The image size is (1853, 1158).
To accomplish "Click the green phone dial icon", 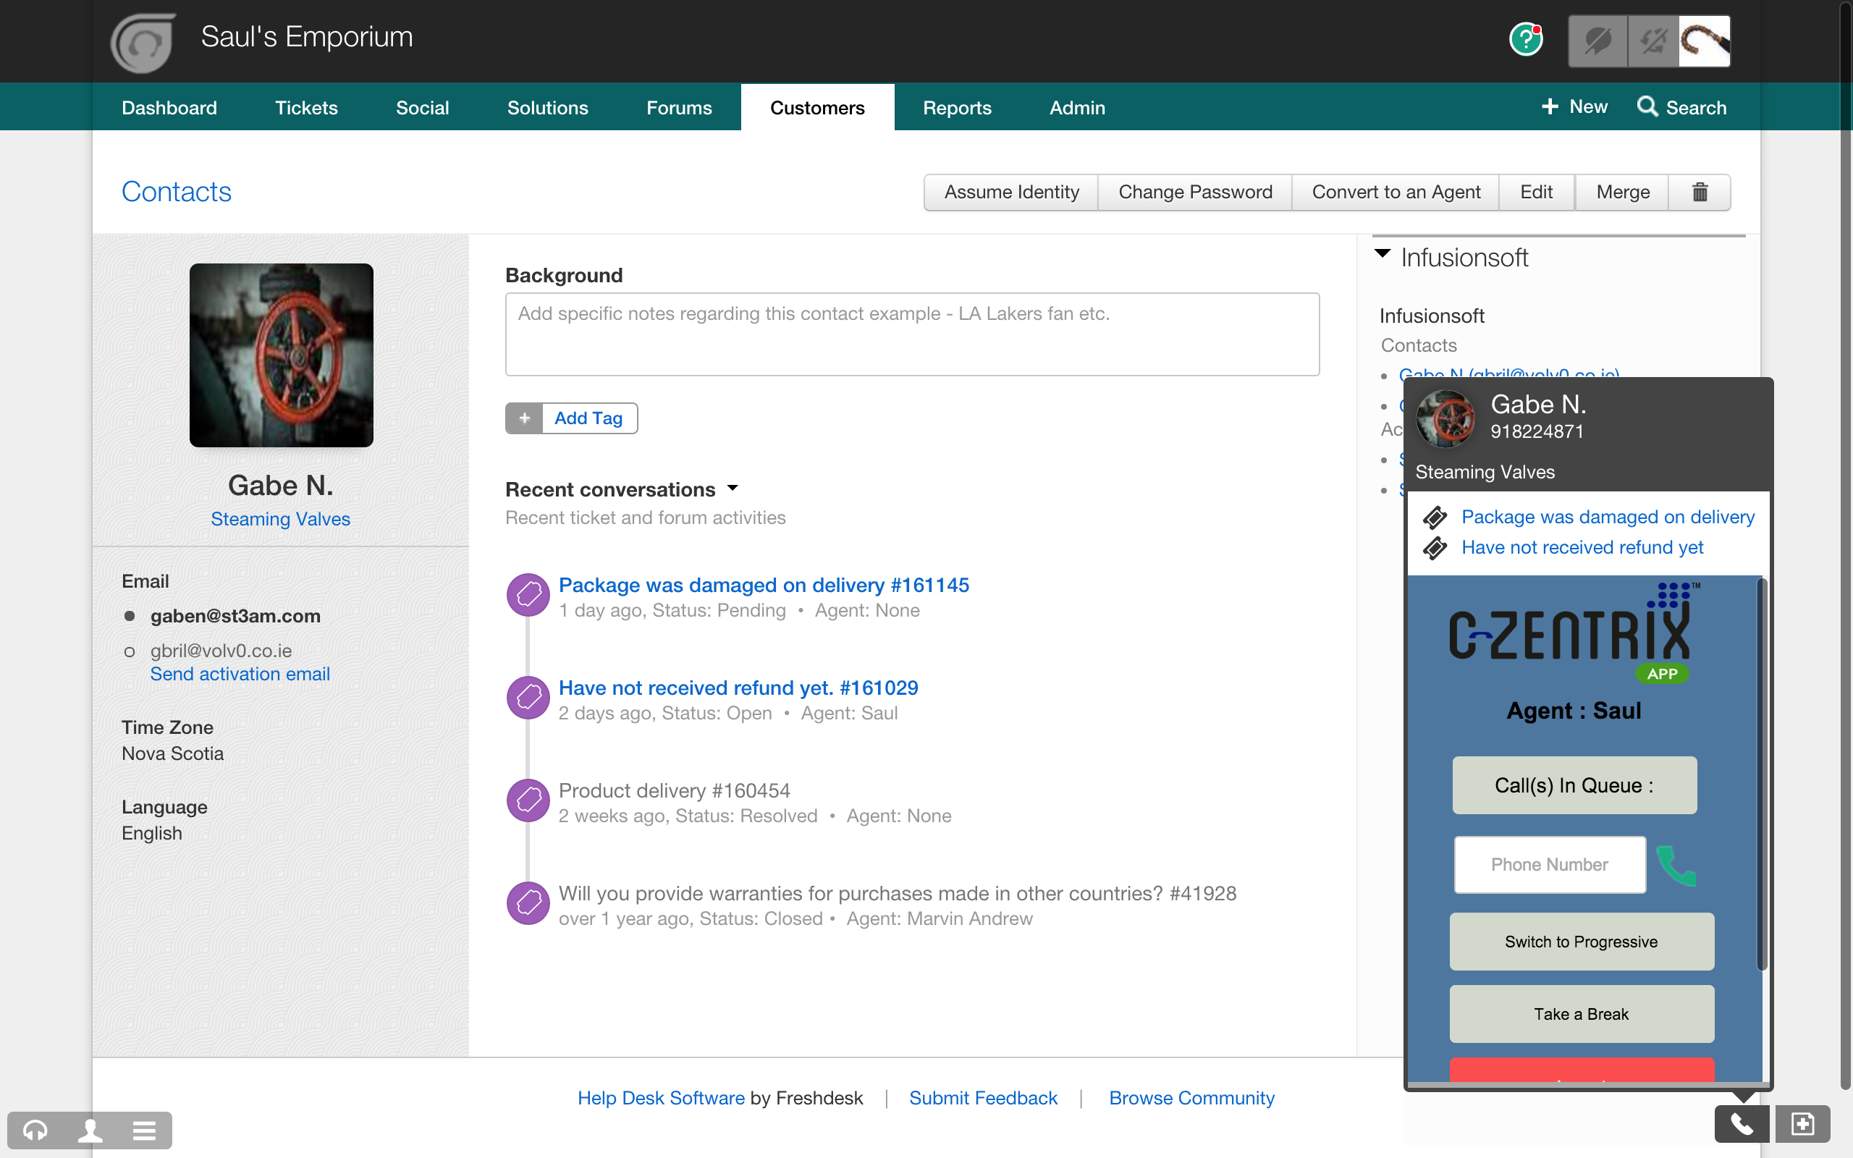I will point(1676,866).
